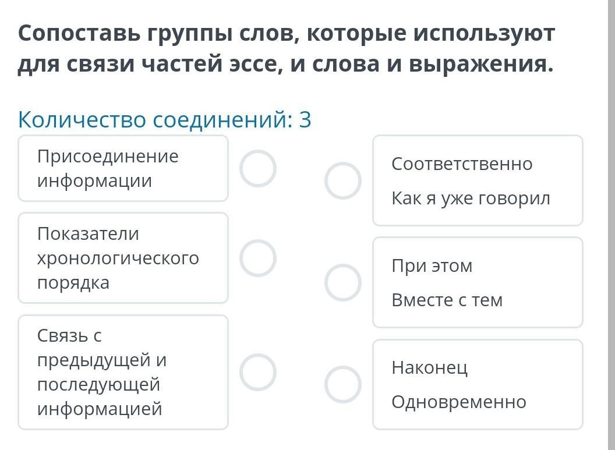This screenshot has width=615, height=450.
Task: Click the phrase "При этом"
Action: pos(432,266)
